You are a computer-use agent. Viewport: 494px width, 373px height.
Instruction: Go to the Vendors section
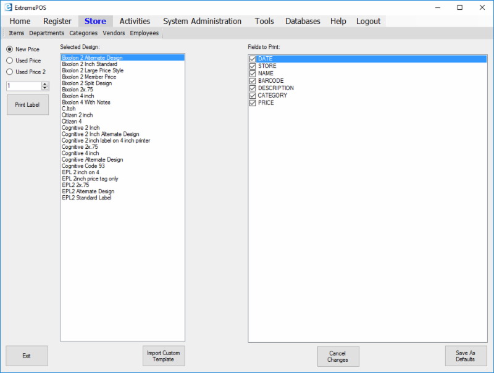pyautogui.click(x=114, y=33)
